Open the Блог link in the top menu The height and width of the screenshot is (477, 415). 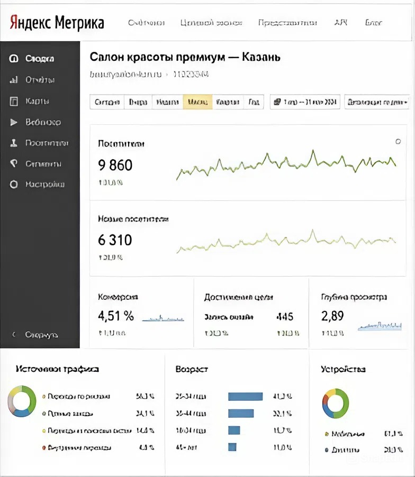(374, 23)
